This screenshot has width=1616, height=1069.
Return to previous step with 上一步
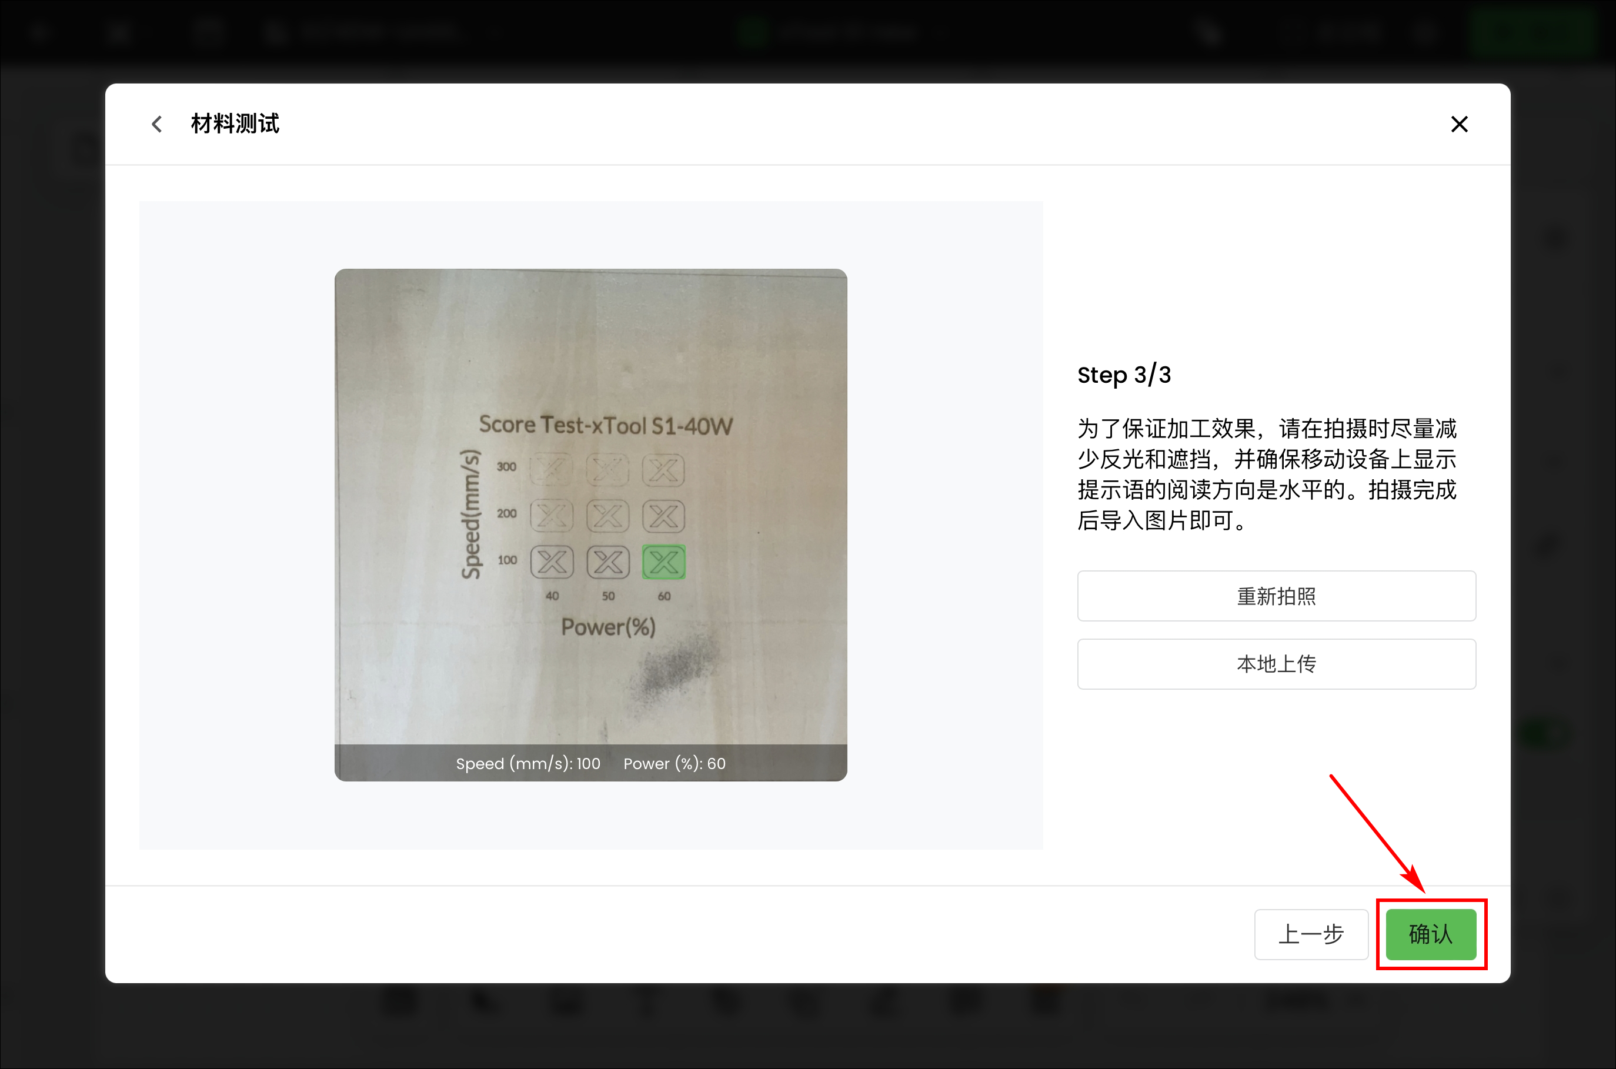[x=1311, y=934]
